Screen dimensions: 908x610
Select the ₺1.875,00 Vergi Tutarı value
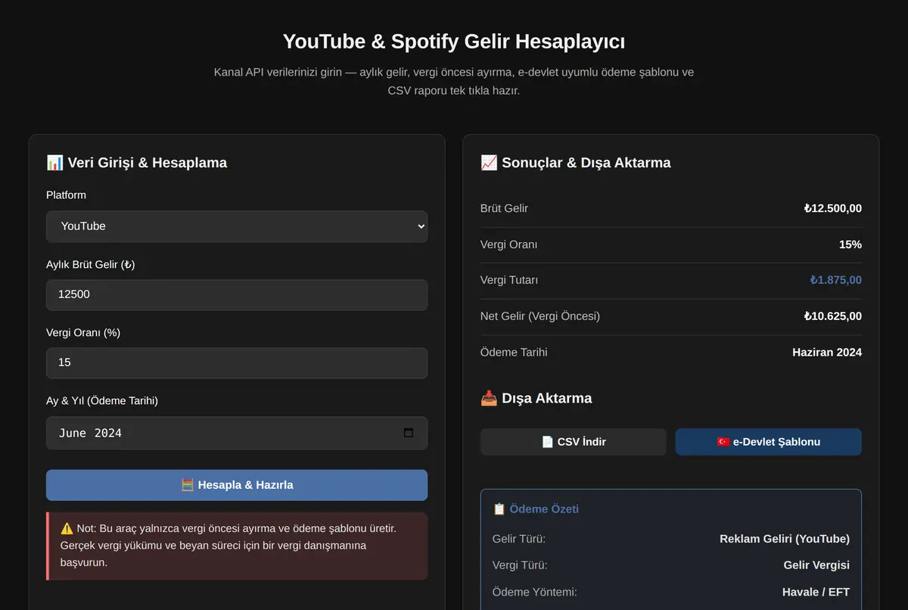tap(835, 280)
